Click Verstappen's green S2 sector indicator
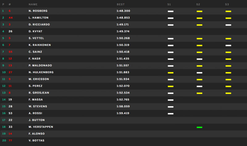Image resolution: width=247 pixels, height=146 pixels. pyautogui.click(x=199, y=127)
